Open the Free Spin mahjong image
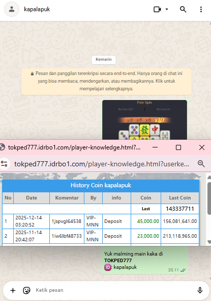Image resolution: width=211 pixels, height=301 pixels. 144,120
